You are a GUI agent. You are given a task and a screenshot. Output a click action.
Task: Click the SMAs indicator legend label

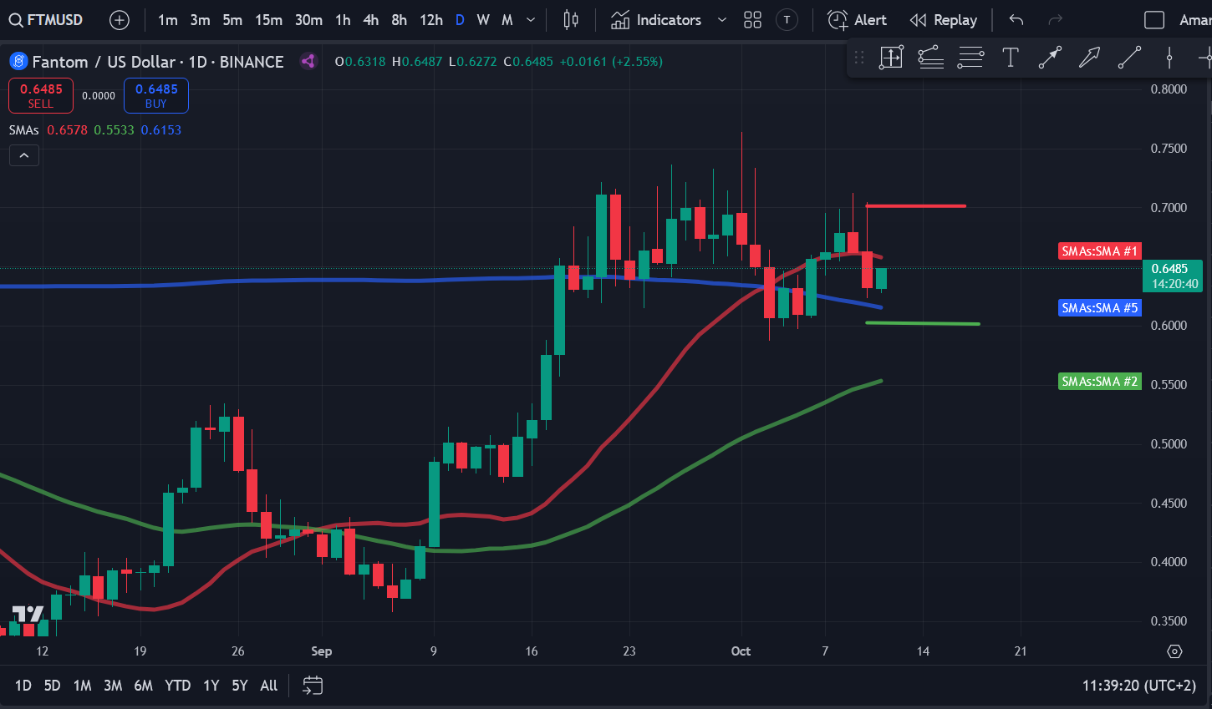24,130
